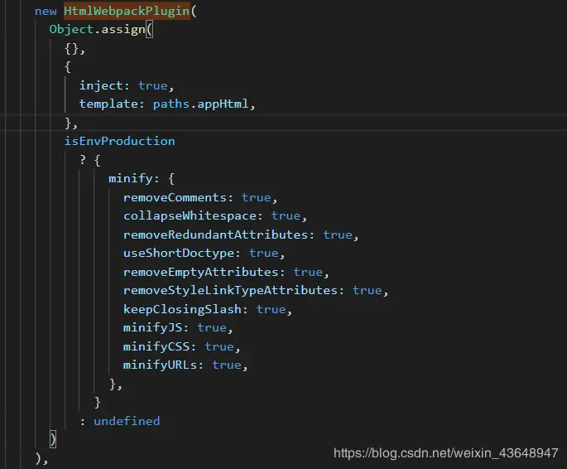The width and height of the screenshot is (567, 469).
Task: Click 'paths.appHtml' value
Action: [200, 104]
